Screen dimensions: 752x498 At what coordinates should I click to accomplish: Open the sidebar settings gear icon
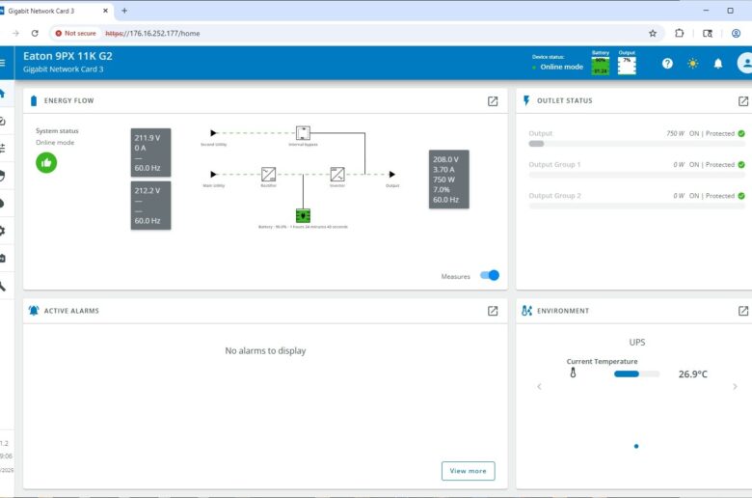click(3, 231)
